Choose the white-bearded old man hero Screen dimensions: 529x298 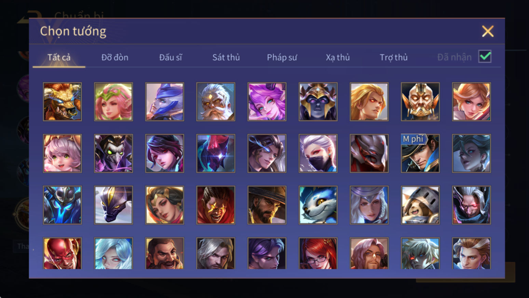coord(216,102)
